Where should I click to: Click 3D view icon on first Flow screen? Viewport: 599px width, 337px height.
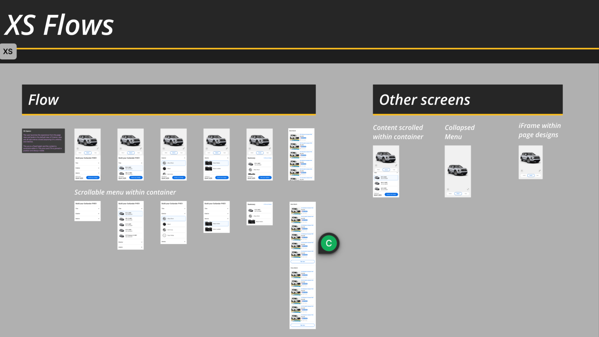point(78,149)
